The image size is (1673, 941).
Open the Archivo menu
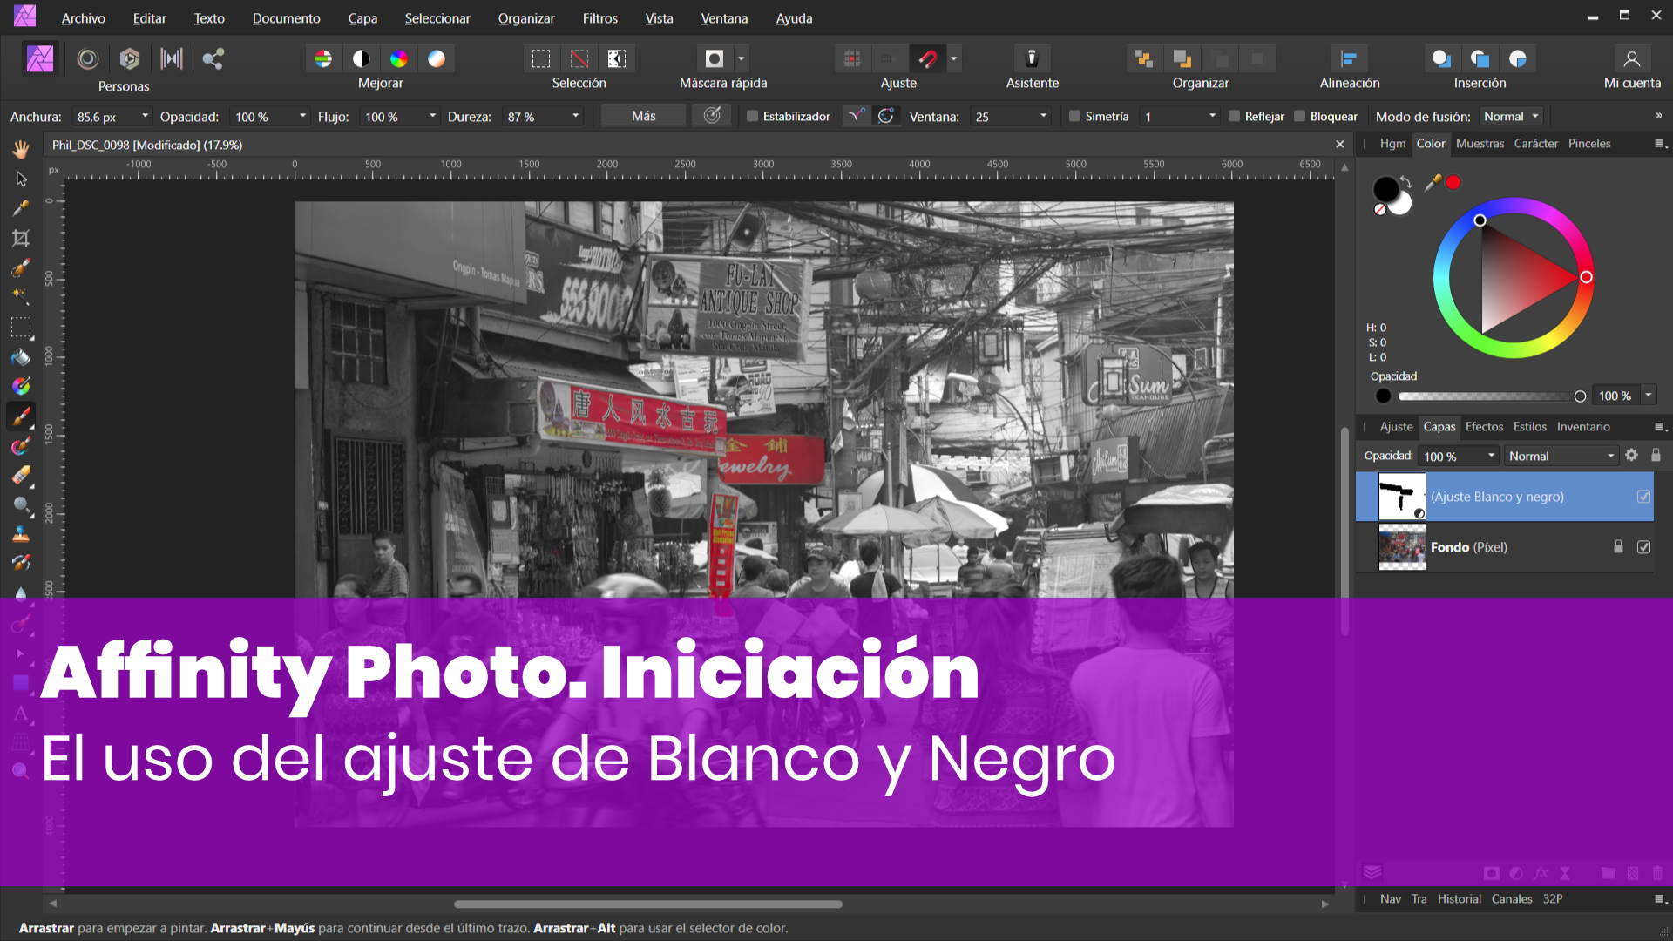click(x=83, y=17)
